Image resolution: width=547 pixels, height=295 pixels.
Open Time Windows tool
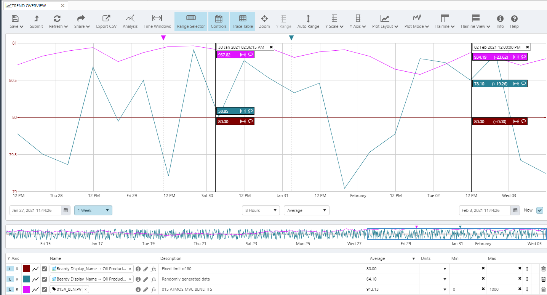point(157,22)
